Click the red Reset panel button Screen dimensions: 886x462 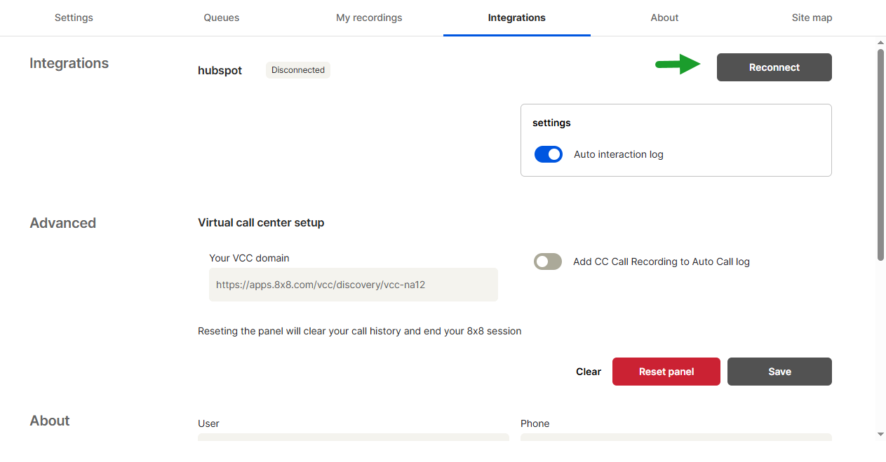[x=666, y=372]
